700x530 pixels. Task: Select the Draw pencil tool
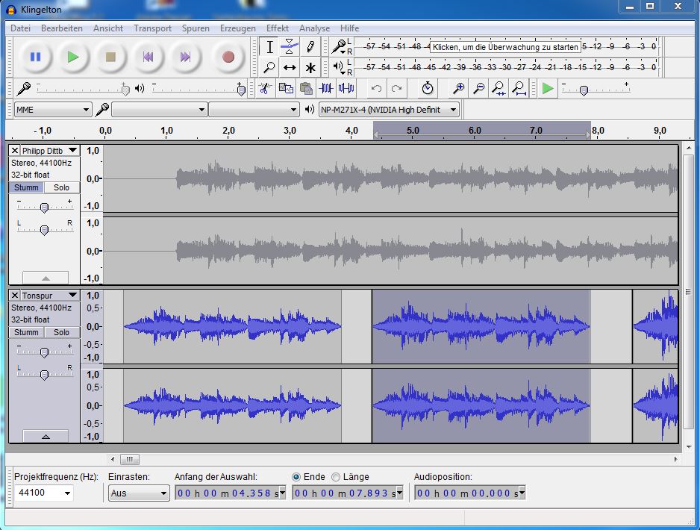[x=310, y=47]
